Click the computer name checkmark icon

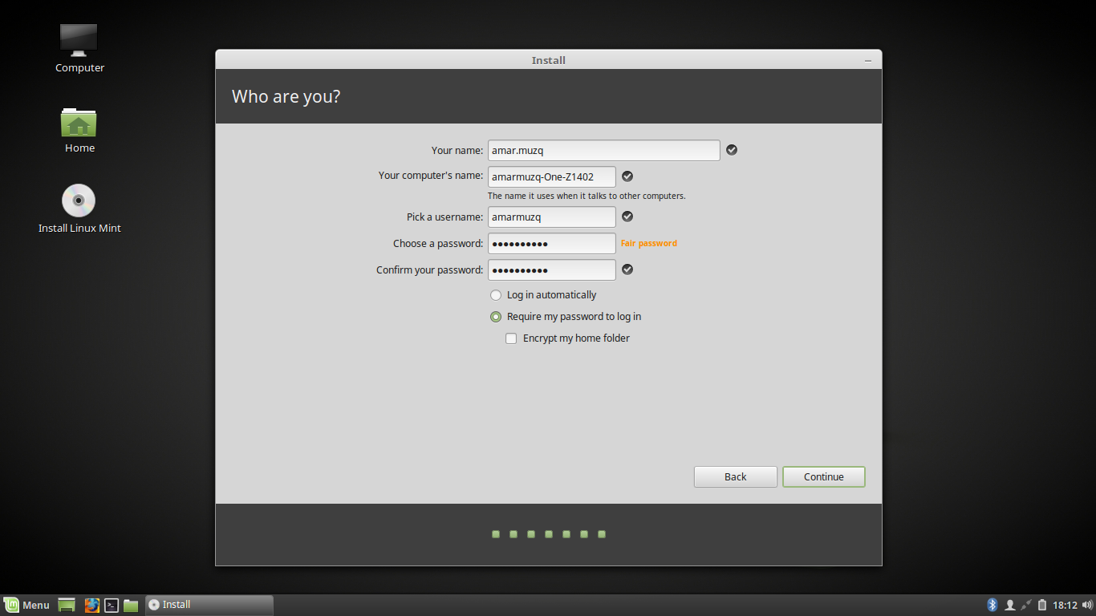(627, 176)
